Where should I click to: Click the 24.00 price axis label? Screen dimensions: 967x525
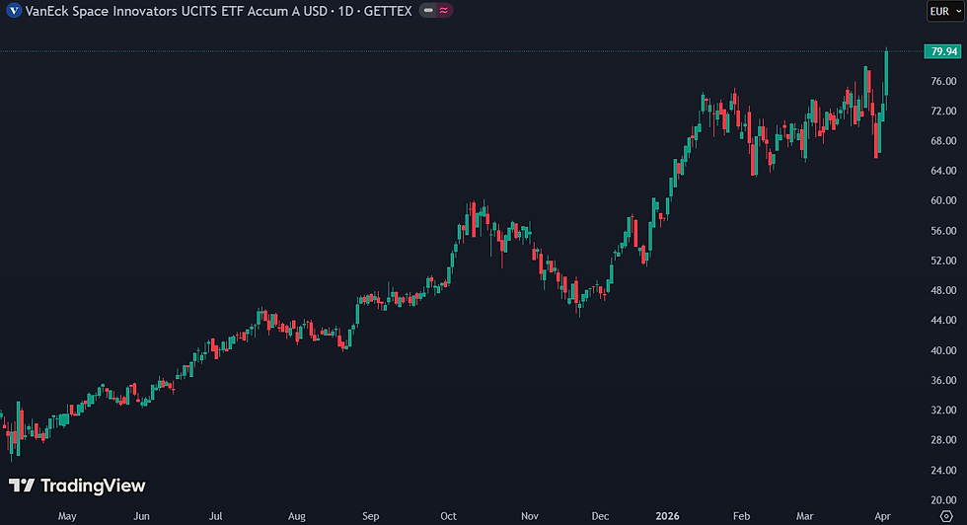pyautogui.click(x=943, y=470)
